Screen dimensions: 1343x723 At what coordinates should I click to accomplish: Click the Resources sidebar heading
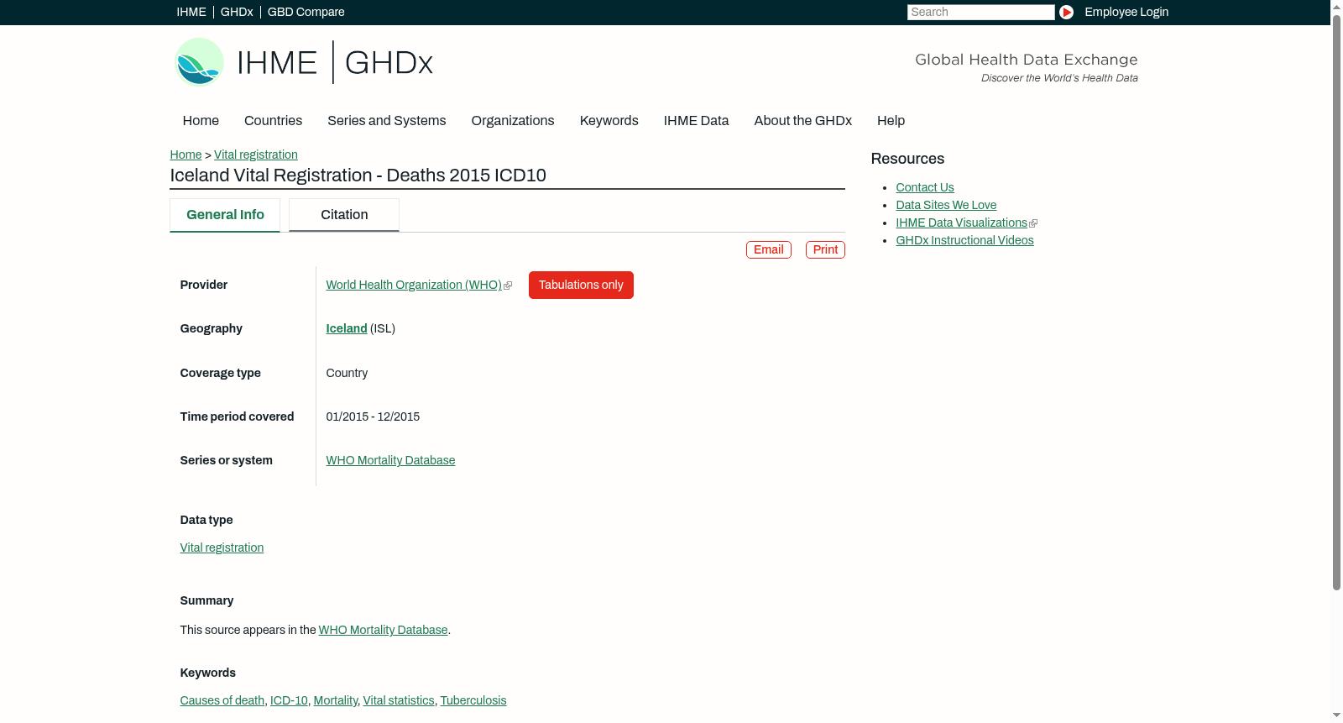[x=907, y=159]
